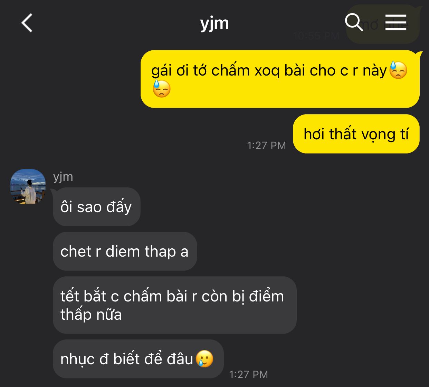Tap the faded 10:55 PM timestamp near the header

coord(316,36)
